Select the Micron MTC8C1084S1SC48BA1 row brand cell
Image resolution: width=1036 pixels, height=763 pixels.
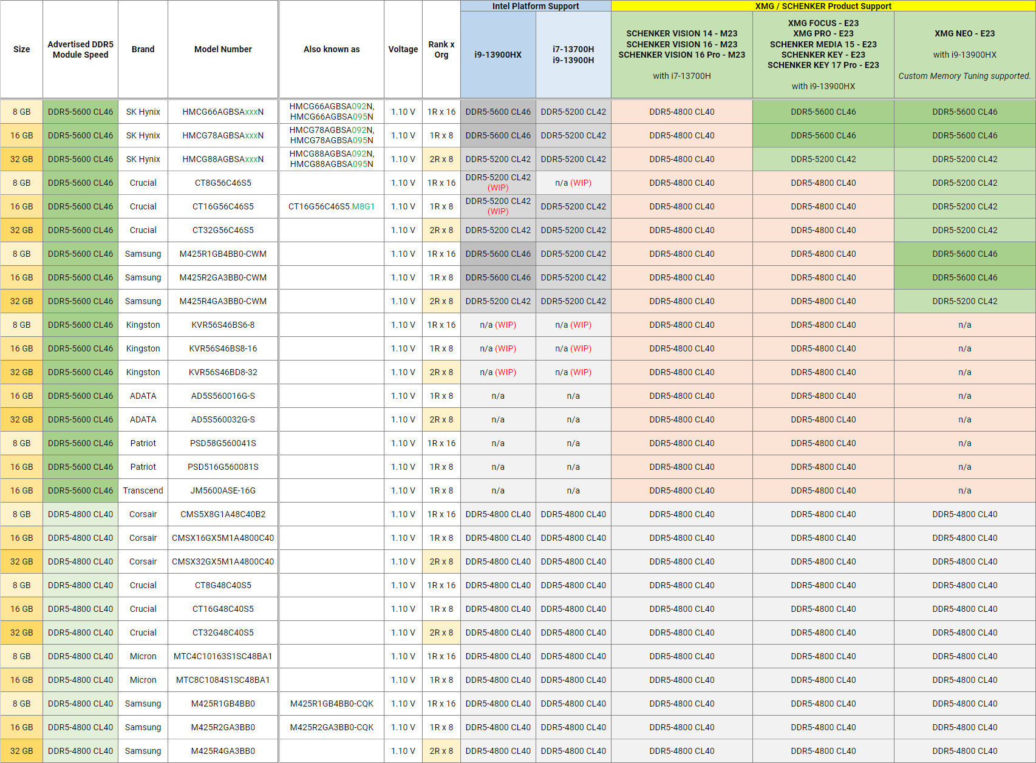click(143, 680)
